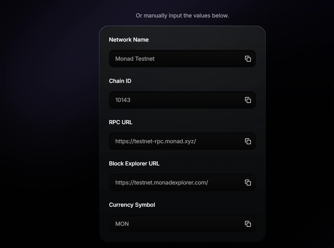Click the Currency Symbol label
This screenshot has height=248, width=334.
(x=132, y=204)
